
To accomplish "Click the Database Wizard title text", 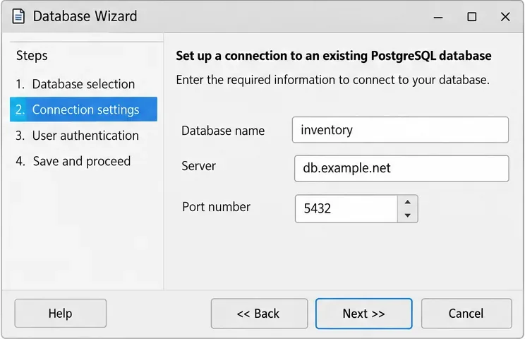I will [85, 16].
